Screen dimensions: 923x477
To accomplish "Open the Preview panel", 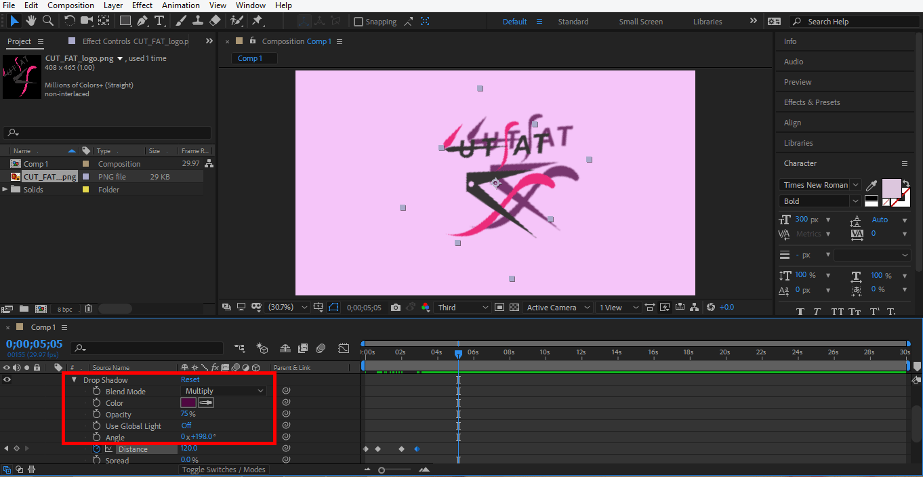I will (798, 82).
